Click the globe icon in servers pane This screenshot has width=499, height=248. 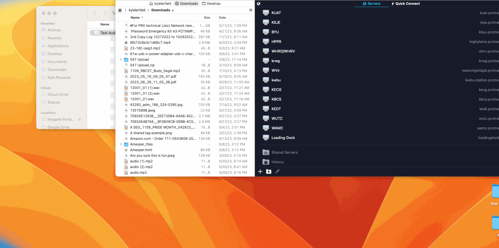(259, 4)
